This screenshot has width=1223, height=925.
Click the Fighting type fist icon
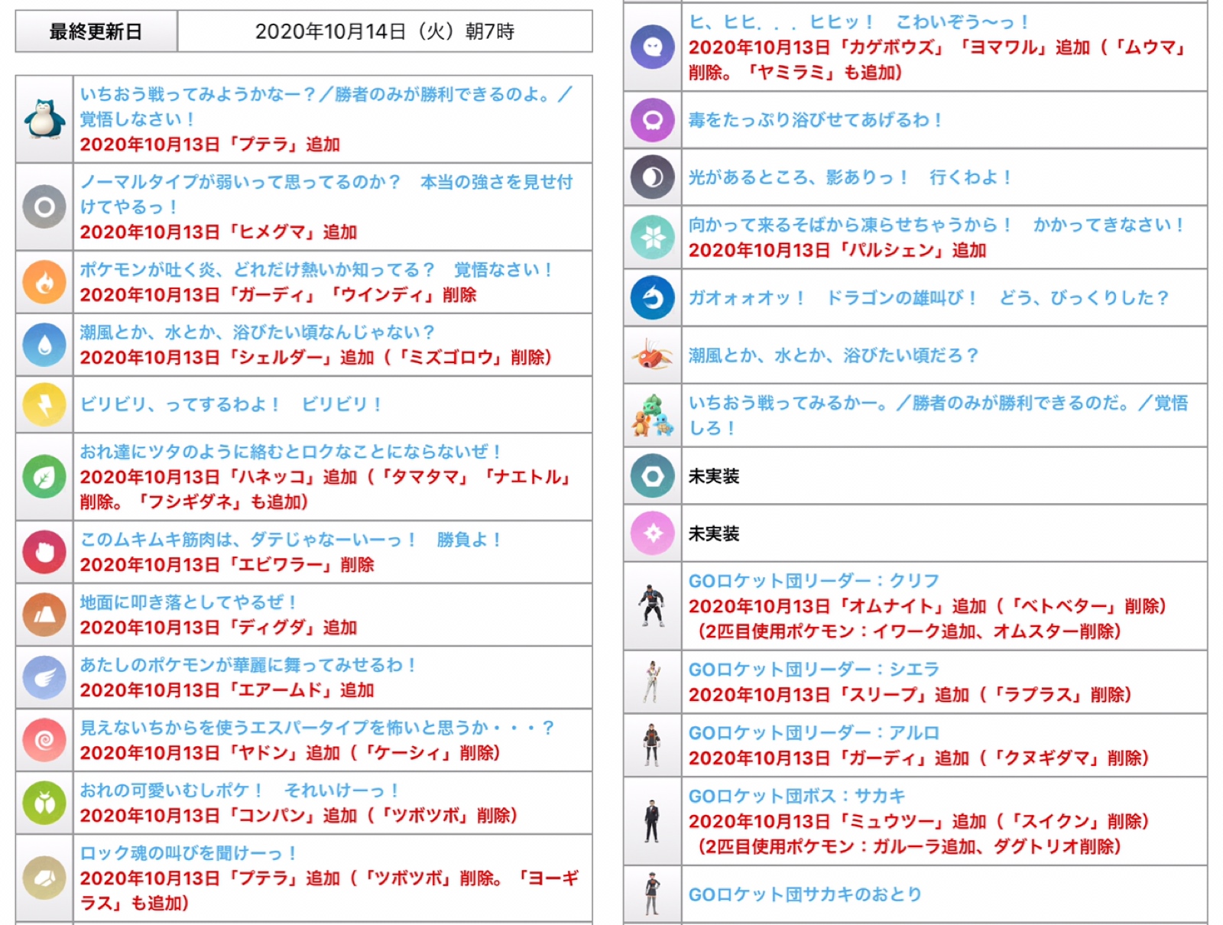click(x=44, y=552)
